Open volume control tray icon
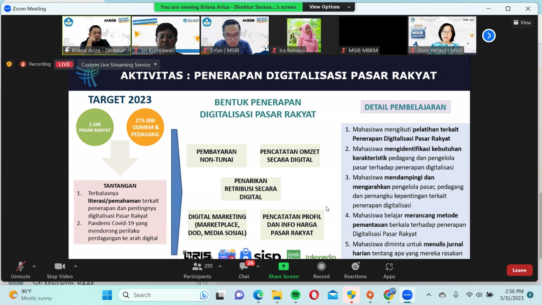The width and height of the screenshot is (542, 305). 479,295
